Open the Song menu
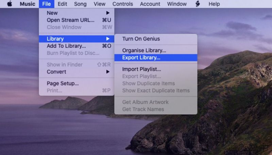The width and height of the screenshot is (272, 155). [x=80, y=4]
